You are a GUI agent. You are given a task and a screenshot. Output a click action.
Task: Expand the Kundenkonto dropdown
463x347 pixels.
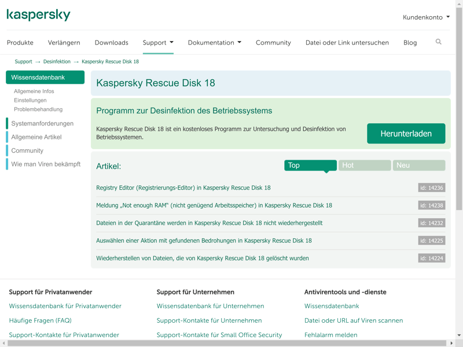[x=427, y=17]
